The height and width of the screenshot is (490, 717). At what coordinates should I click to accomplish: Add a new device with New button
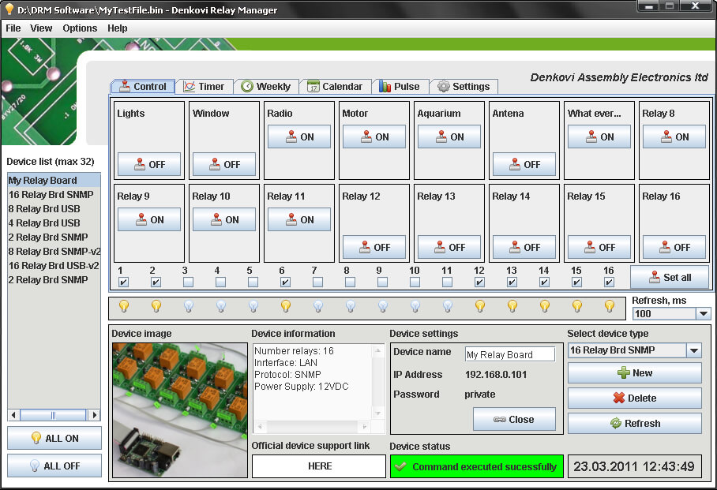point(635,373)
